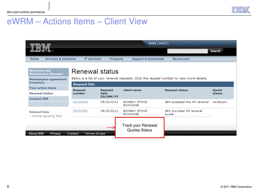Open the Home menu item

(34, 59)
